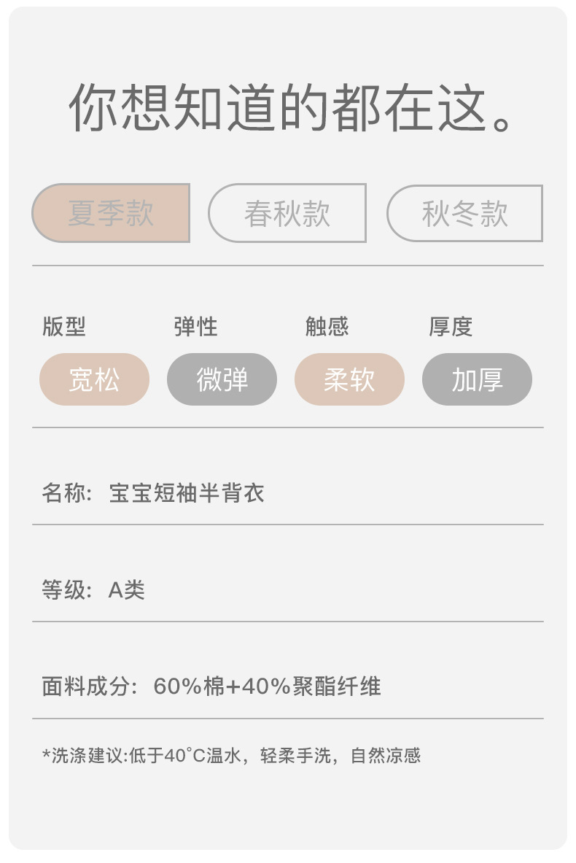The image size is (576, 863).
Task: Toggle the 柔软 texture pill
Action: (349, 379)
